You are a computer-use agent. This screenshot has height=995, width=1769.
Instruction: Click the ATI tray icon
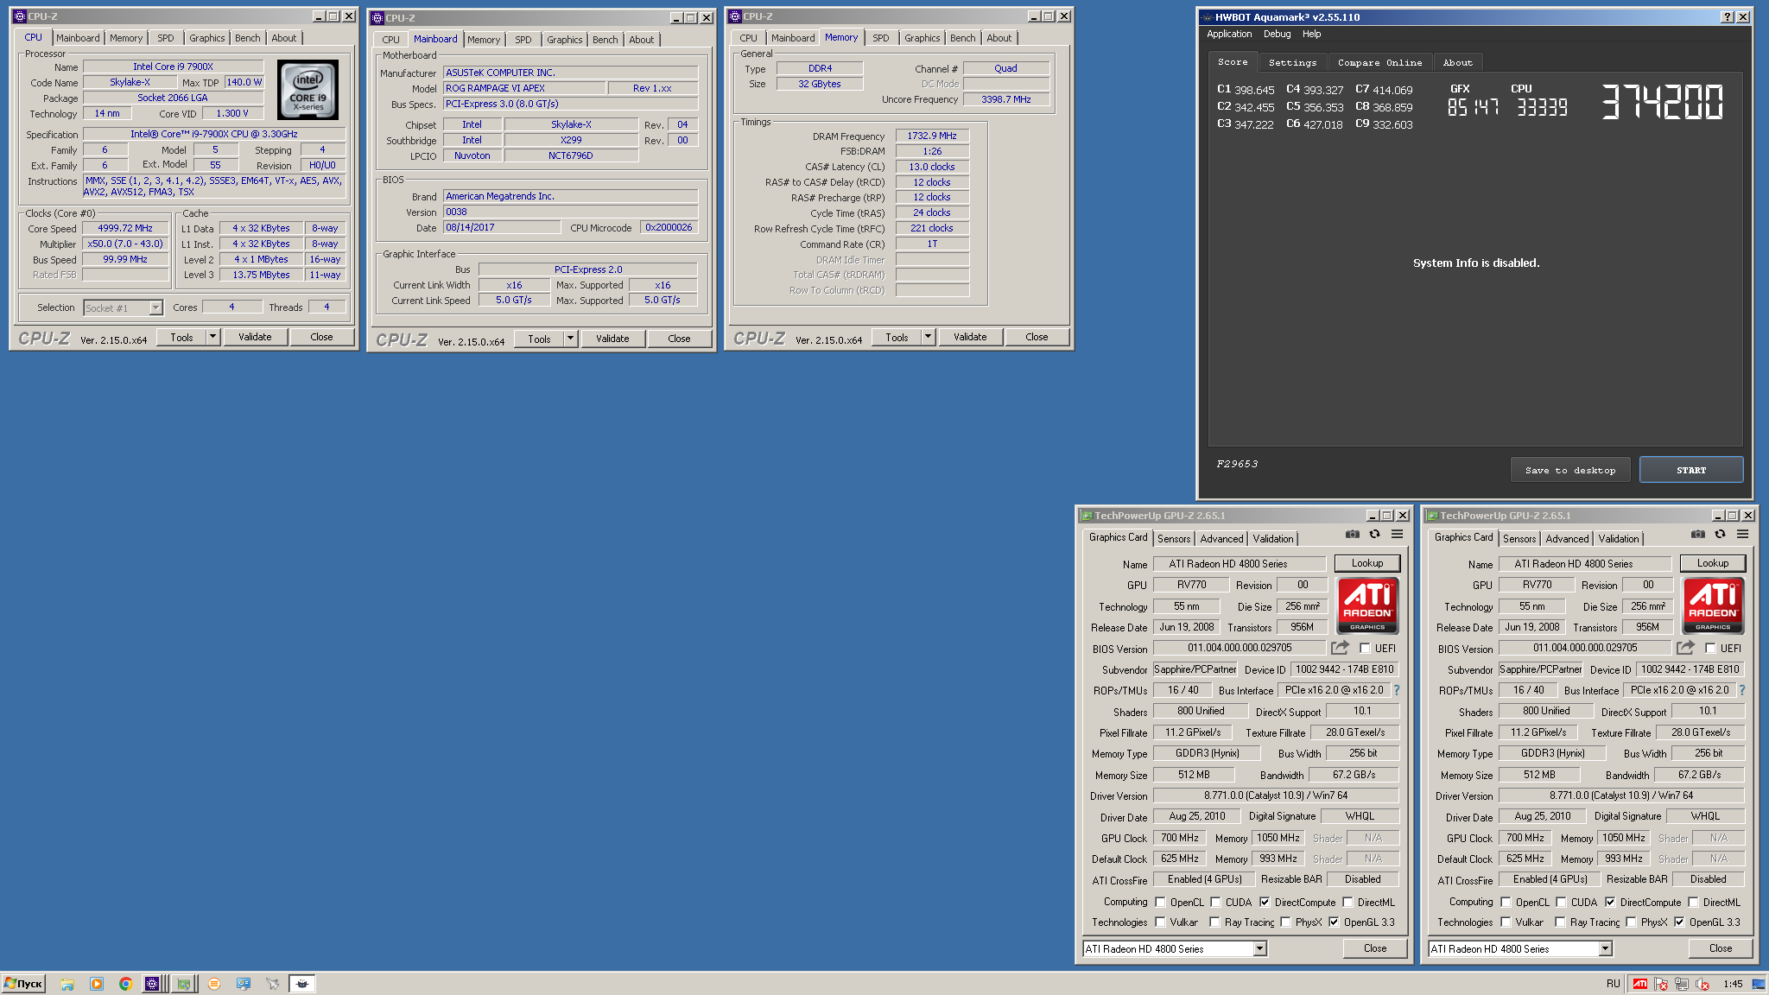click(x=1639, y=984)
